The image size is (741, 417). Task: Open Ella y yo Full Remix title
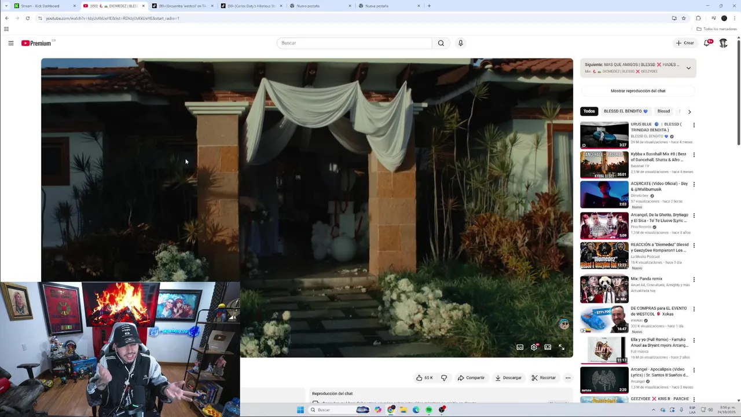[659, 342]
